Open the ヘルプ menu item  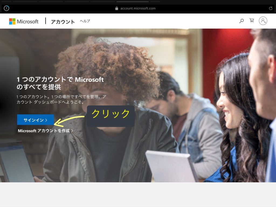pos(85,21)
